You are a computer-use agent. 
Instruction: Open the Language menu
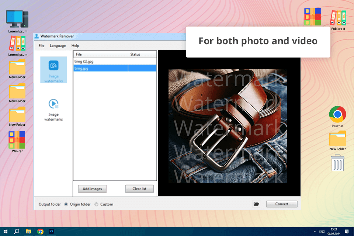pyautogui.click(x=58, y=46)
